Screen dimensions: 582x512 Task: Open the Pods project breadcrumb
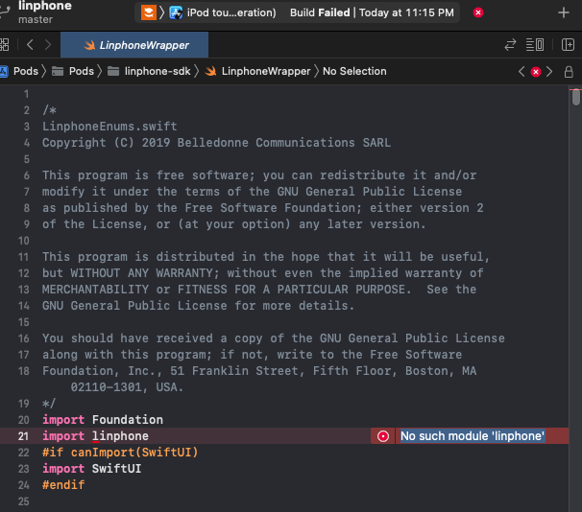(19, 71)
